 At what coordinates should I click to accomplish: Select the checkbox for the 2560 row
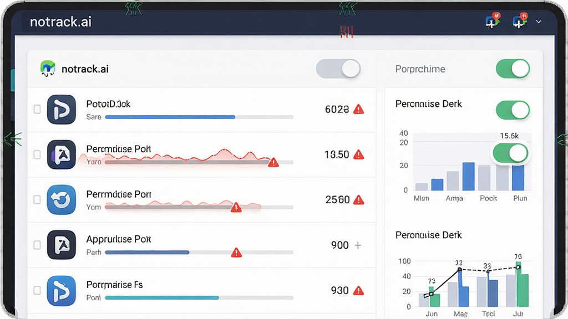point(37,199)
